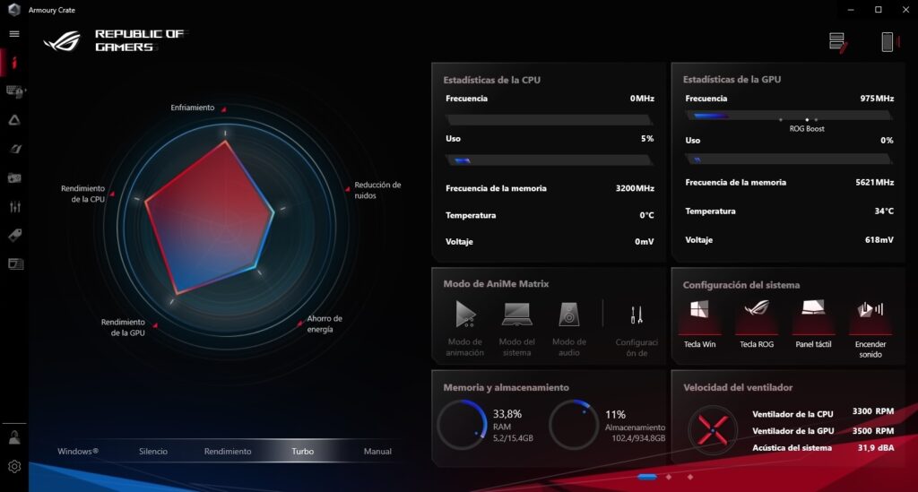
Task: Open Settings gear icon in sidebar
Action: (x=14, y=466)
